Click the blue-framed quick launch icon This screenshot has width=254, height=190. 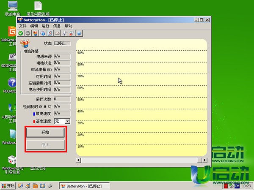point(42,186)
